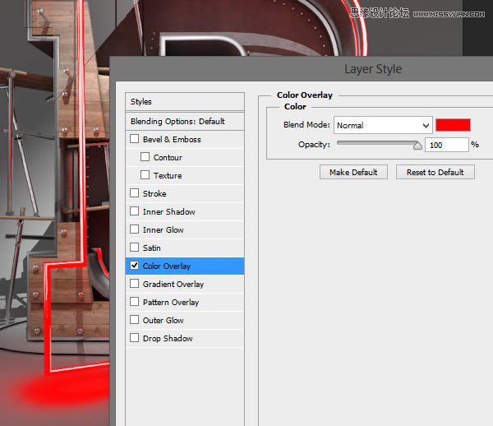Tick the Texture checkbox

145,175
